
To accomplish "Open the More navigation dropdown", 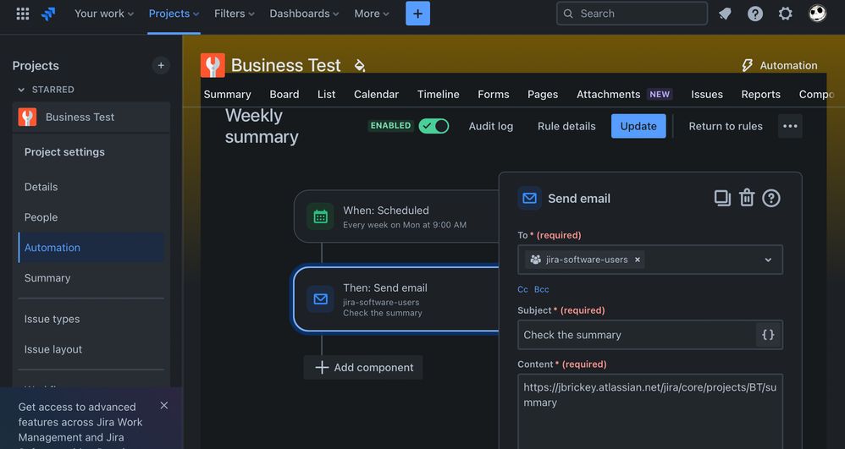I will pos(372,14).
